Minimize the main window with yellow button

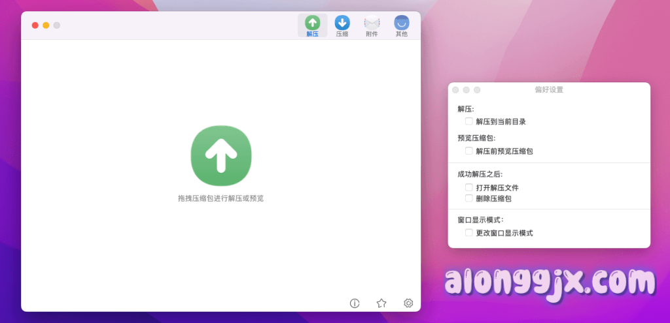click(x=46, y=25)
